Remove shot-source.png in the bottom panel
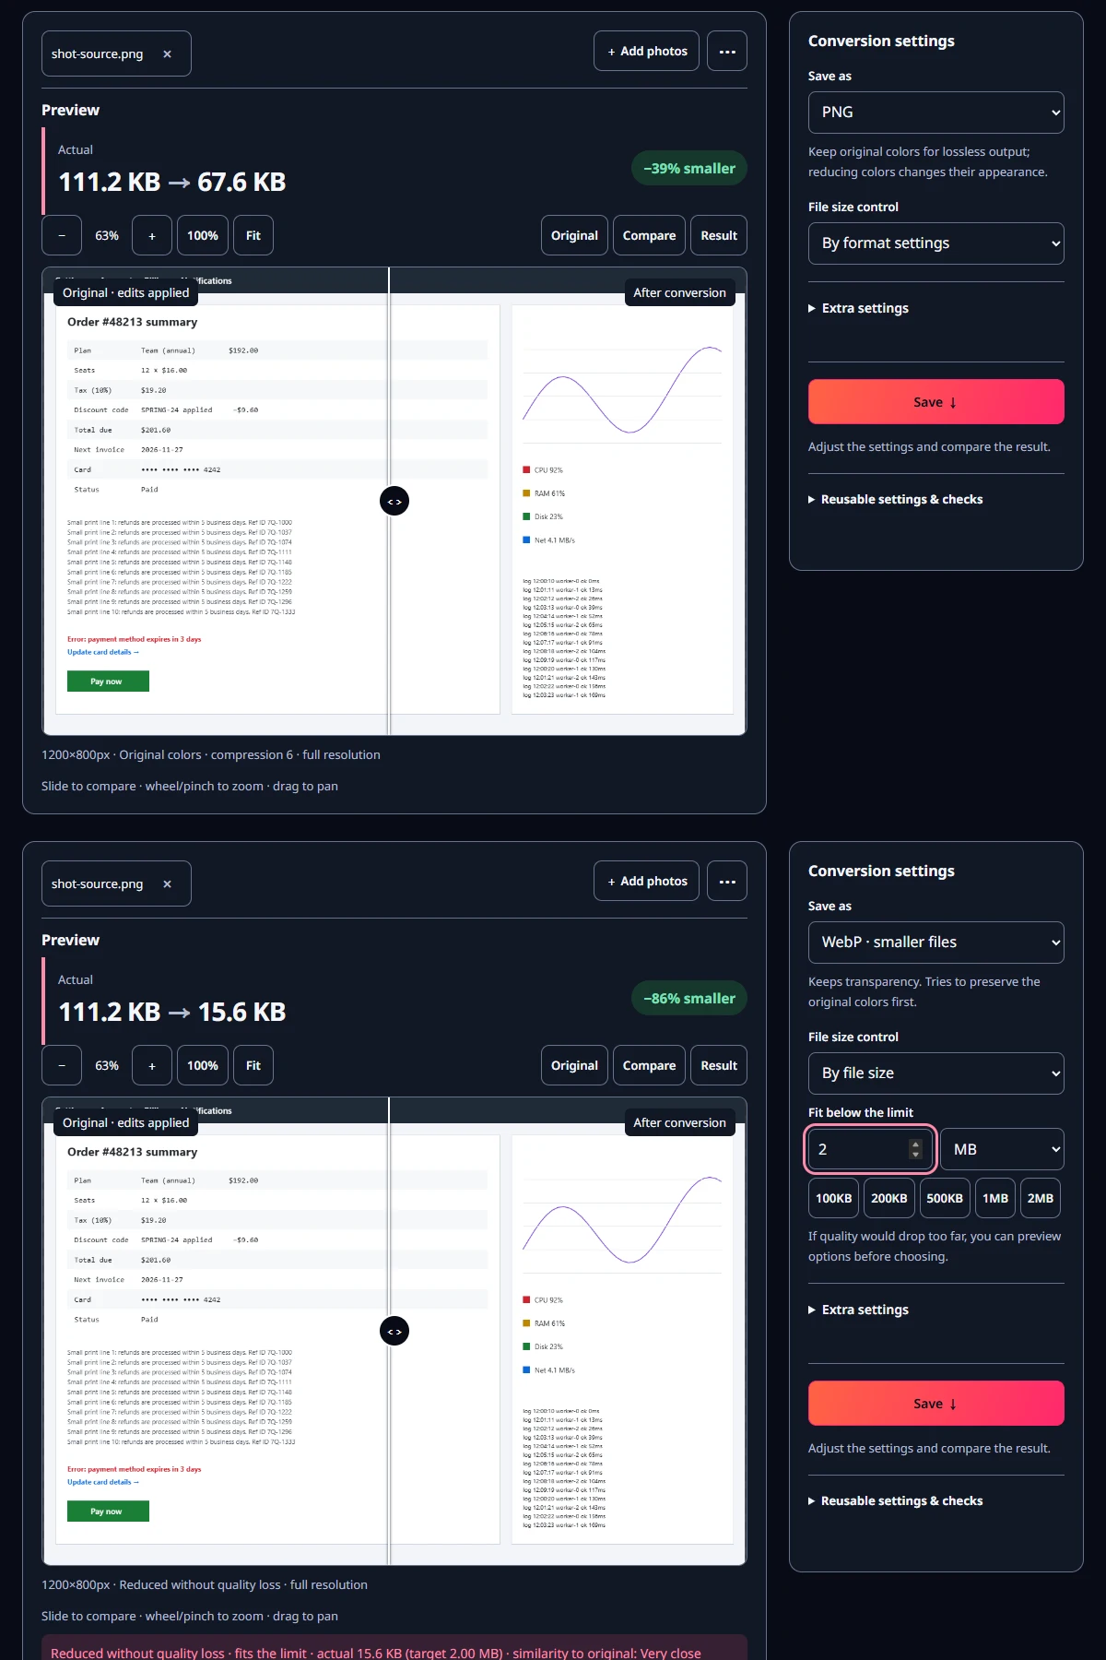Screen dimensions: 1106x1660 pos(167,884)
